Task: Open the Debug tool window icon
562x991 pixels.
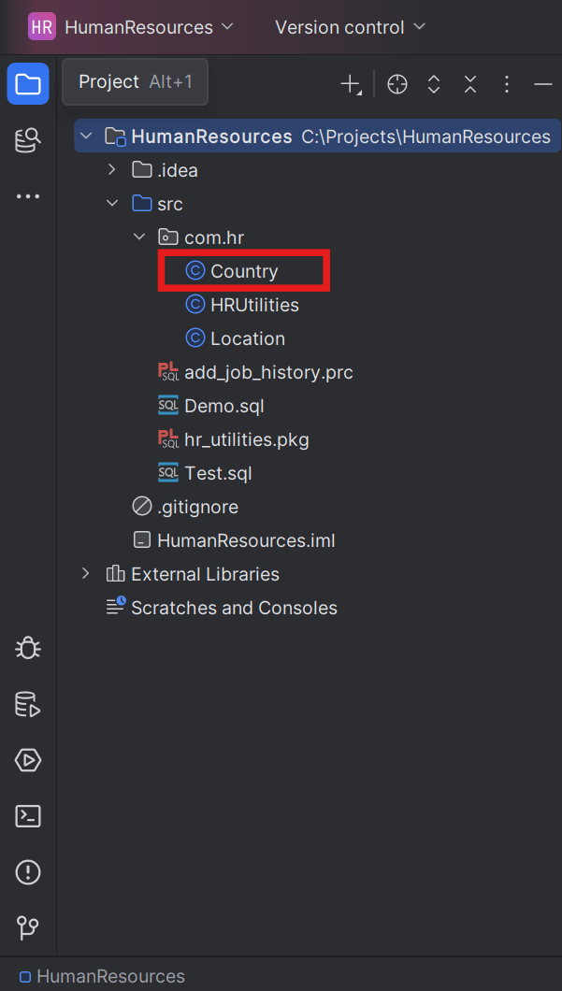Action: [x=27, y=648]
